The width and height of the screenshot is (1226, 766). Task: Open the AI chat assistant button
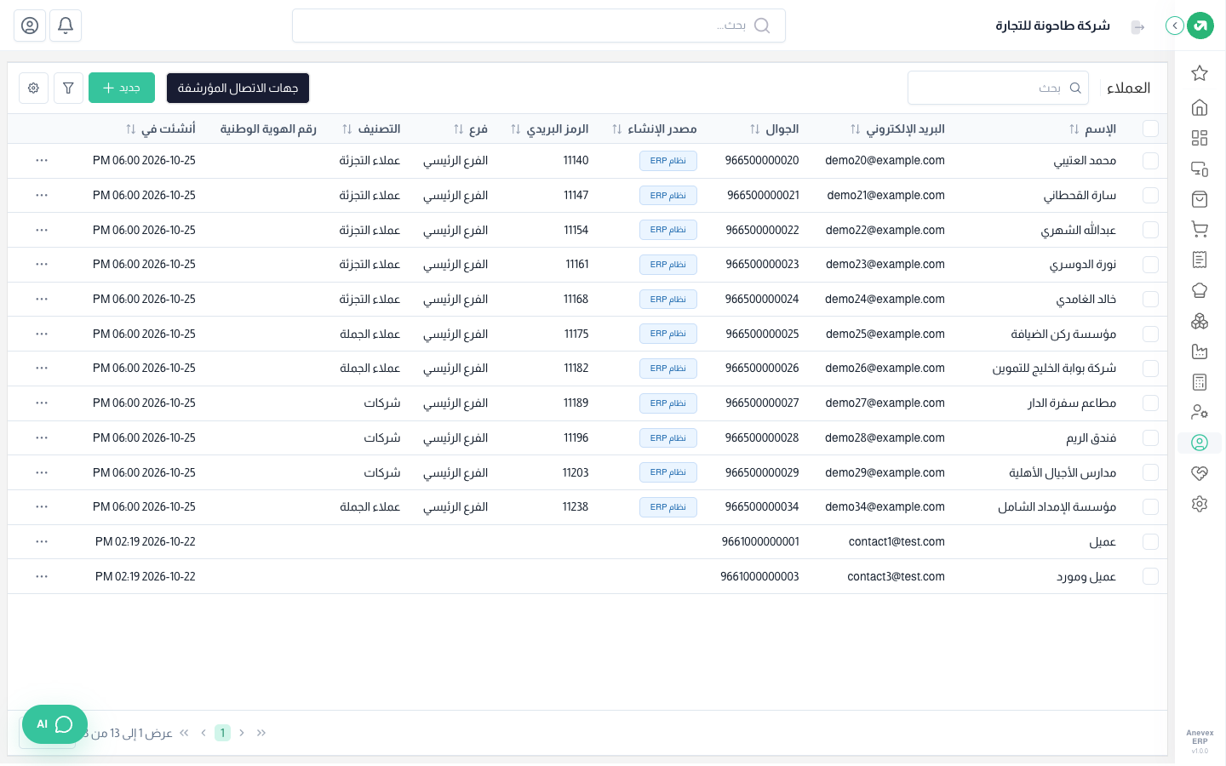(54, 724)
